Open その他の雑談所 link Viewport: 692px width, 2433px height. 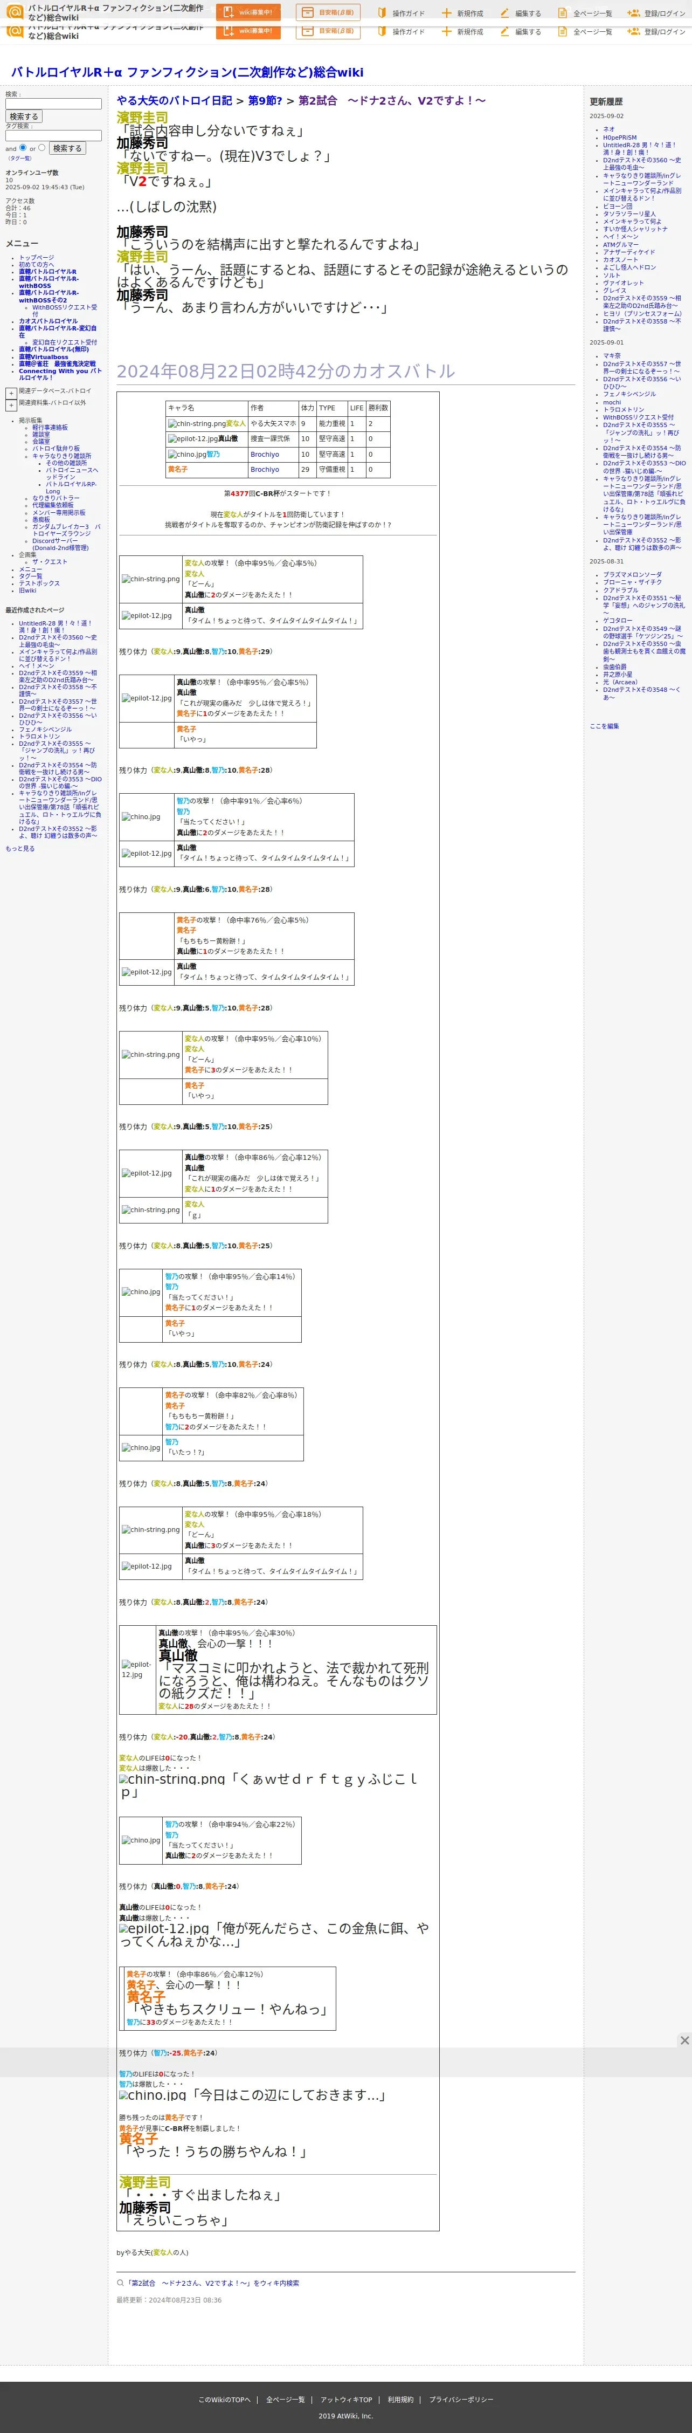[x=66, y=463]
